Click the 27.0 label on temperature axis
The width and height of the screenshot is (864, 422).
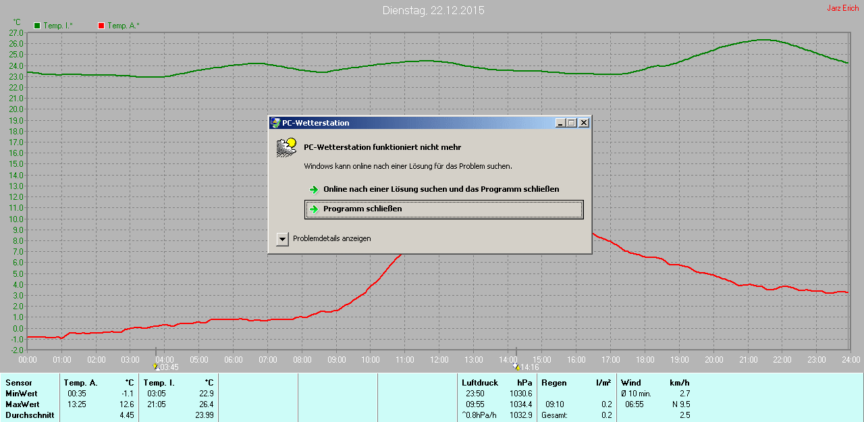click(17, 32)
